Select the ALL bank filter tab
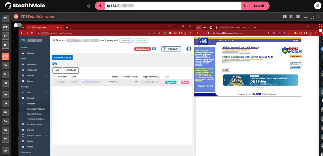323x156 pixels. [x=57, y=70]
